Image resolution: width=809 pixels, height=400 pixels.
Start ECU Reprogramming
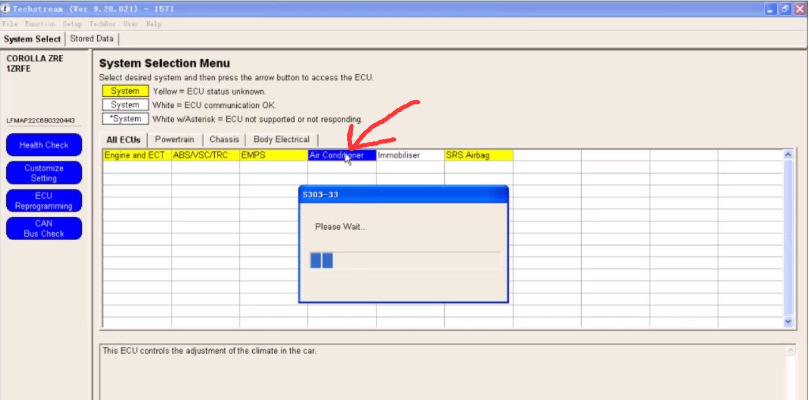point(44,201)
